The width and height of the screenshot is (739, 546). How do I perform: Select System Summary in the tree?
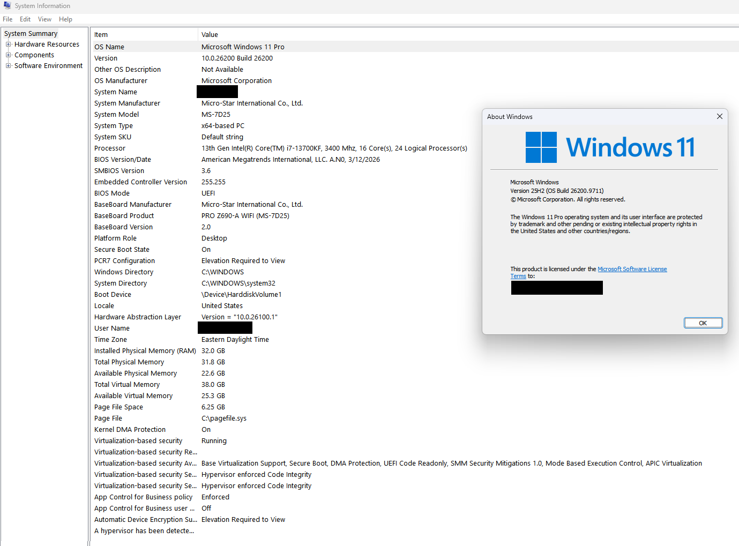click(x=31, y=34)
